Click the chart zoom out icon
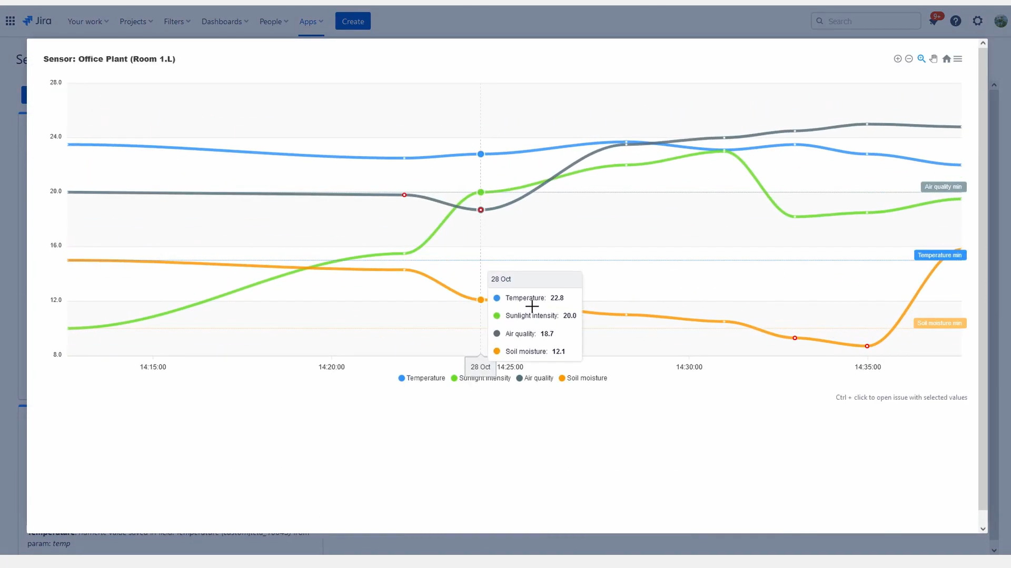This screenshot has width=1011, height=568. point(909,59)
